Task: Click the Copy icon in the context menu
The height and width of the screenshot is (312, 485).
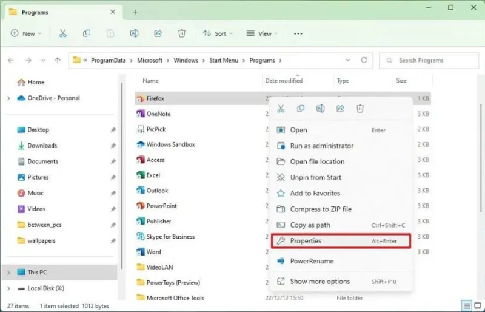Action: [301, 109]
